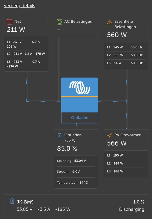Select the PV L3 '188 W' value
This screenshot has height=219, width=152.
[x=118, y=171]
